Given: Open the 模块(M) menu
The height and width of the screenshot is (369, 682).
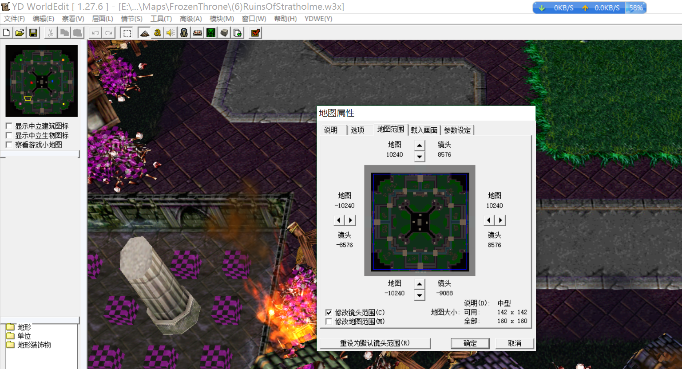Looking at the screenshot, I should click(x=222, y=19).
